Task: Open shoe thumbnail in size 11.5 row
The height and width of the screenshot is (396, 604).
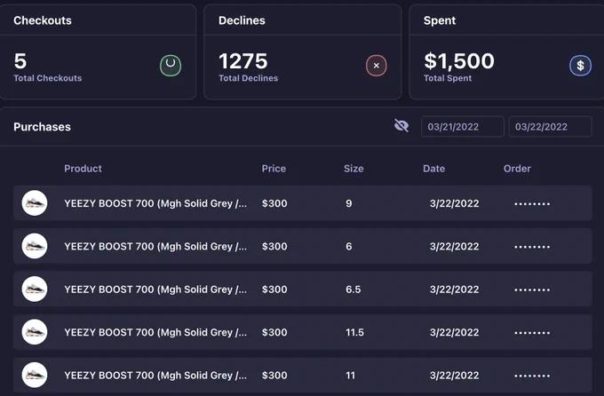Action: (35, 332)
